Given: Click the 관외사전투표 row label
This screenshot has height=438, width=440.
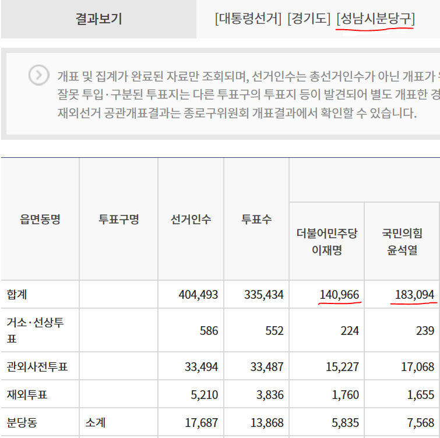Looking at the screenshot, I should click(37, 366).
